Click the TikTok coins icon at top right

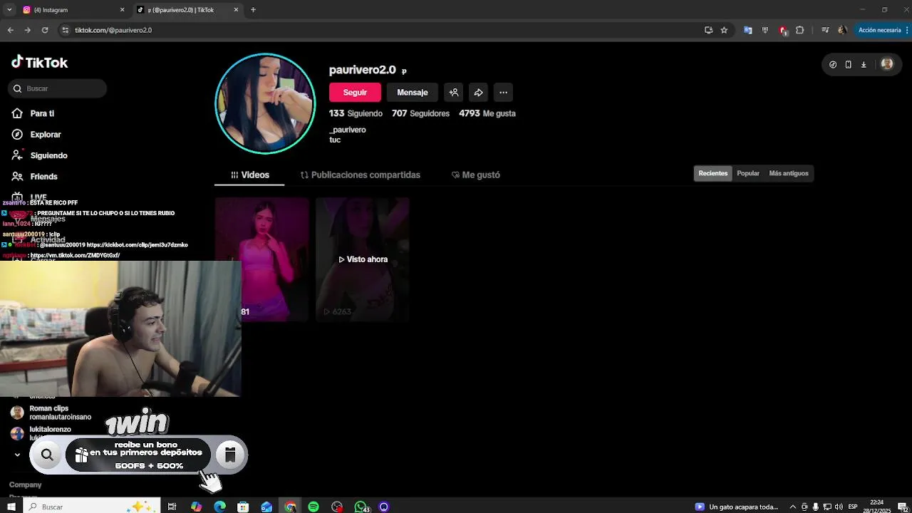(x=833, y=64)
